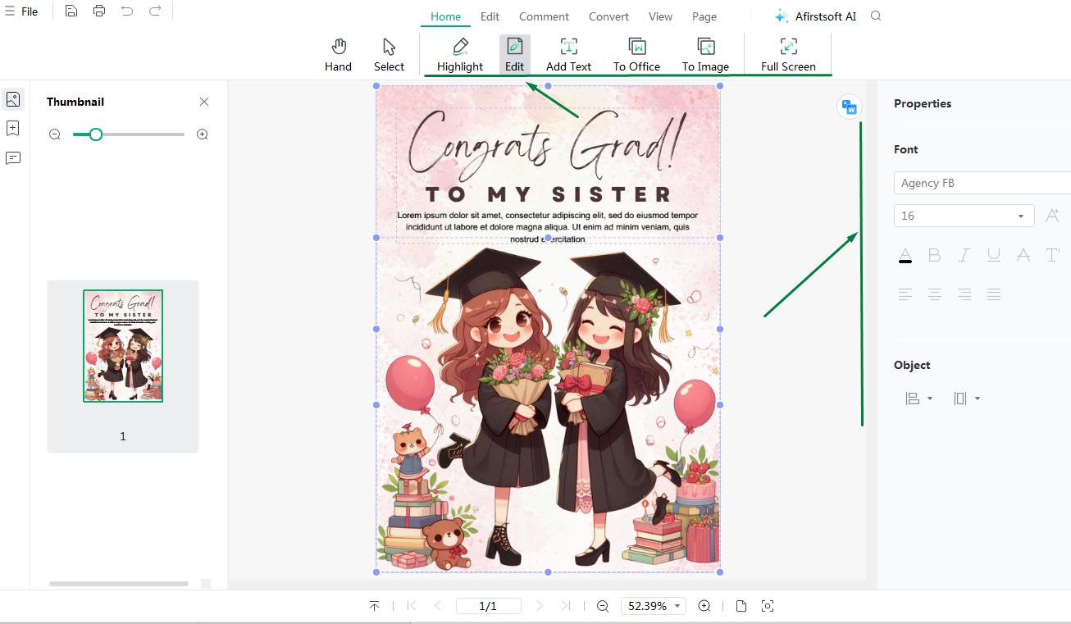Click the page number field 1/1
The width and height of the screenshot is (1071, 624).
[489, 606]
